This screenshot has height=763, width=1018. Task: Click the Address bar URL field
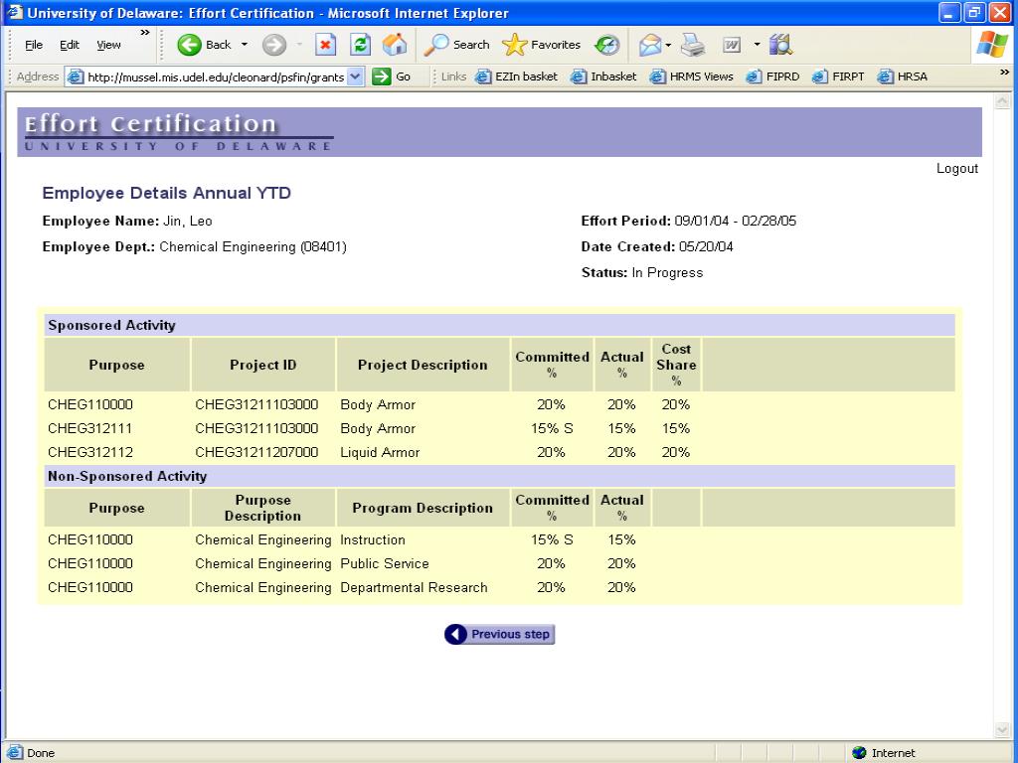coord(216,76)
